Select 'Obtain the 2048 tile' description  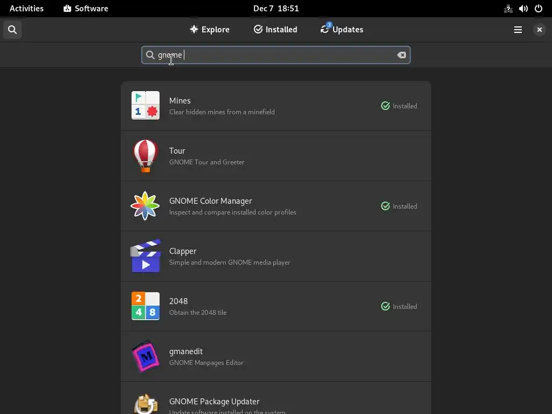click(198, 313)
